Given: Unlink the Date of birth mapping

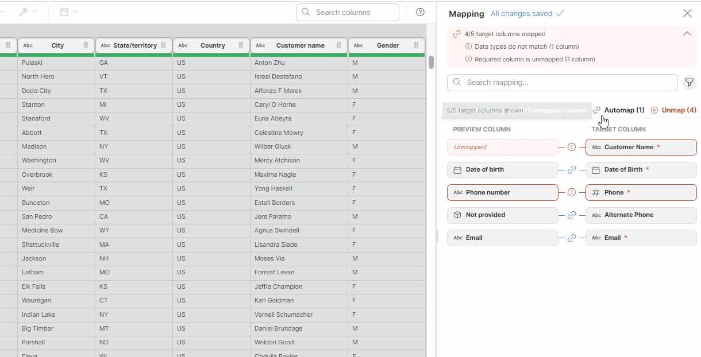Looking at the screenshot, I should coord(571,169).
